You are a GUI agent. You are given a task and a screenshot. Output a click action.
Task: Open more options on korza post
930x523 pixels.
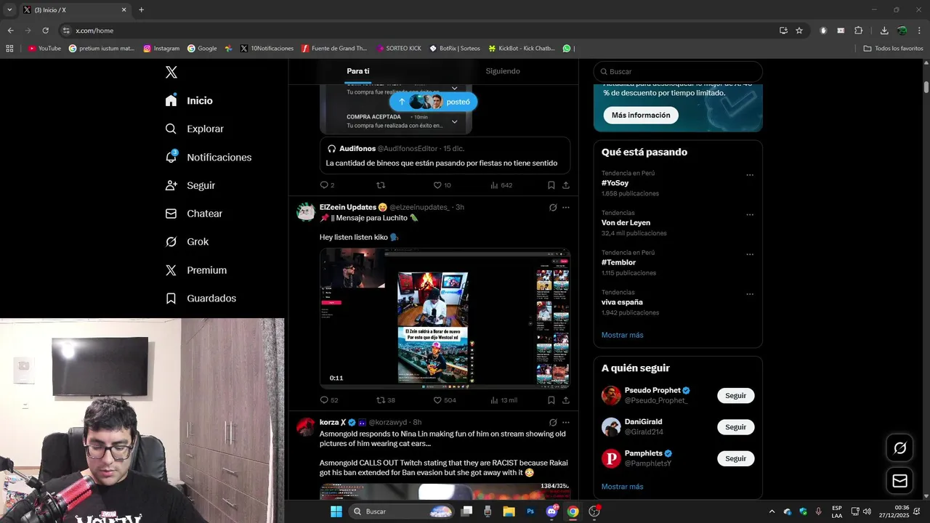coord(566,423)
